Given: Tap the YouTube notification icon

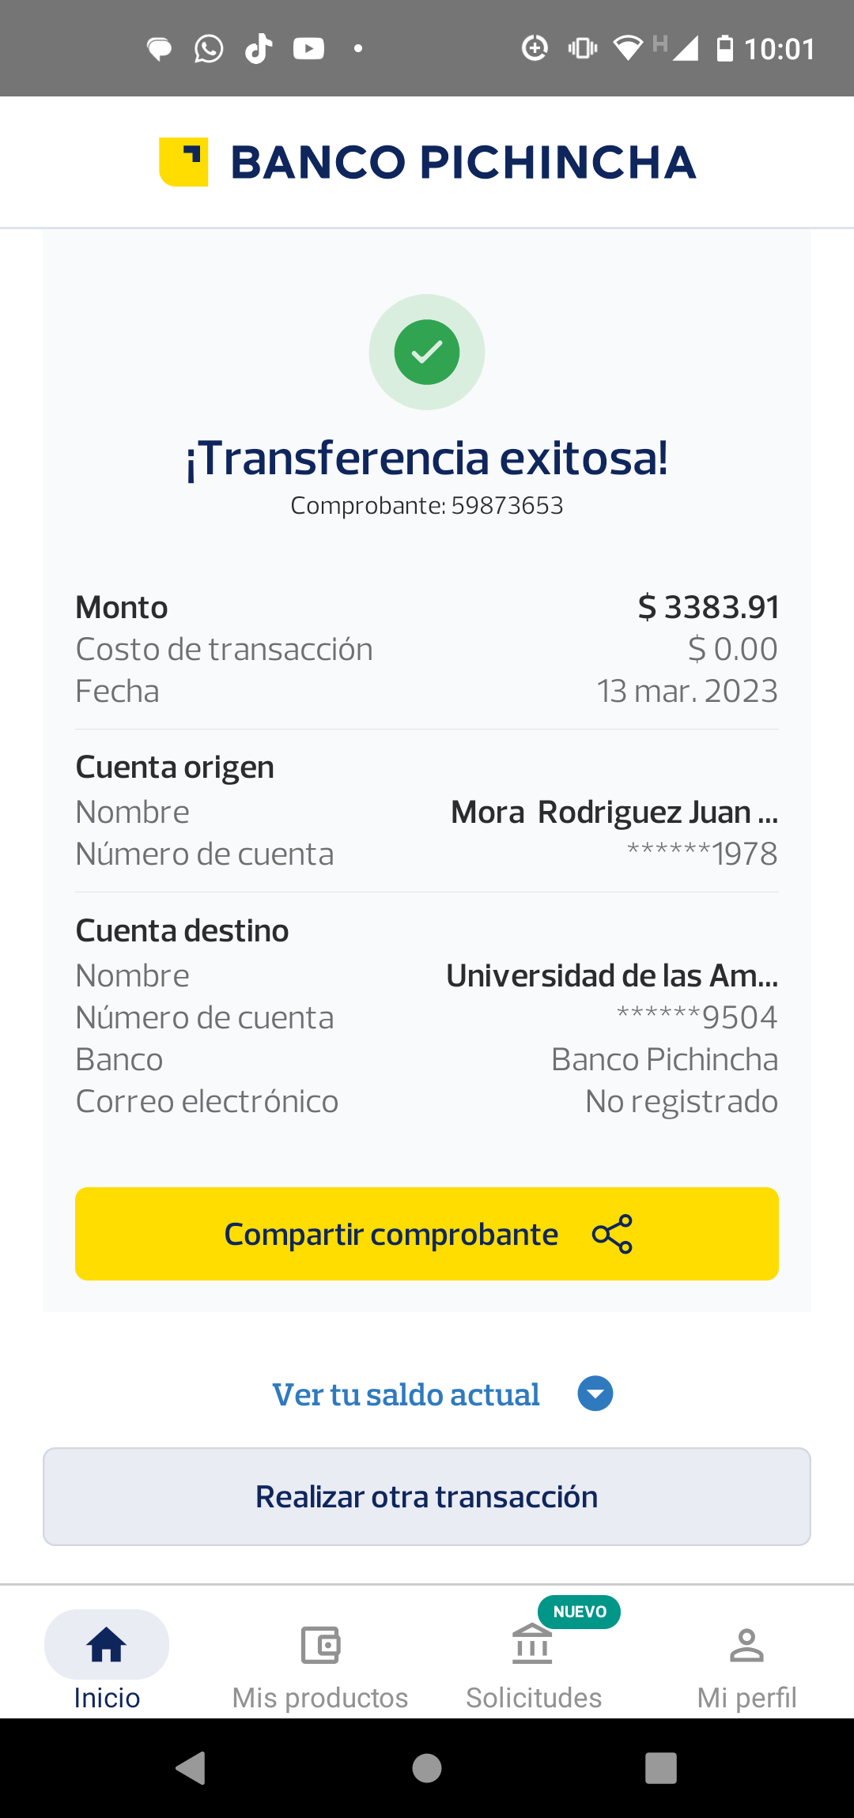Looking at the screenshot, I should [308, 49].
